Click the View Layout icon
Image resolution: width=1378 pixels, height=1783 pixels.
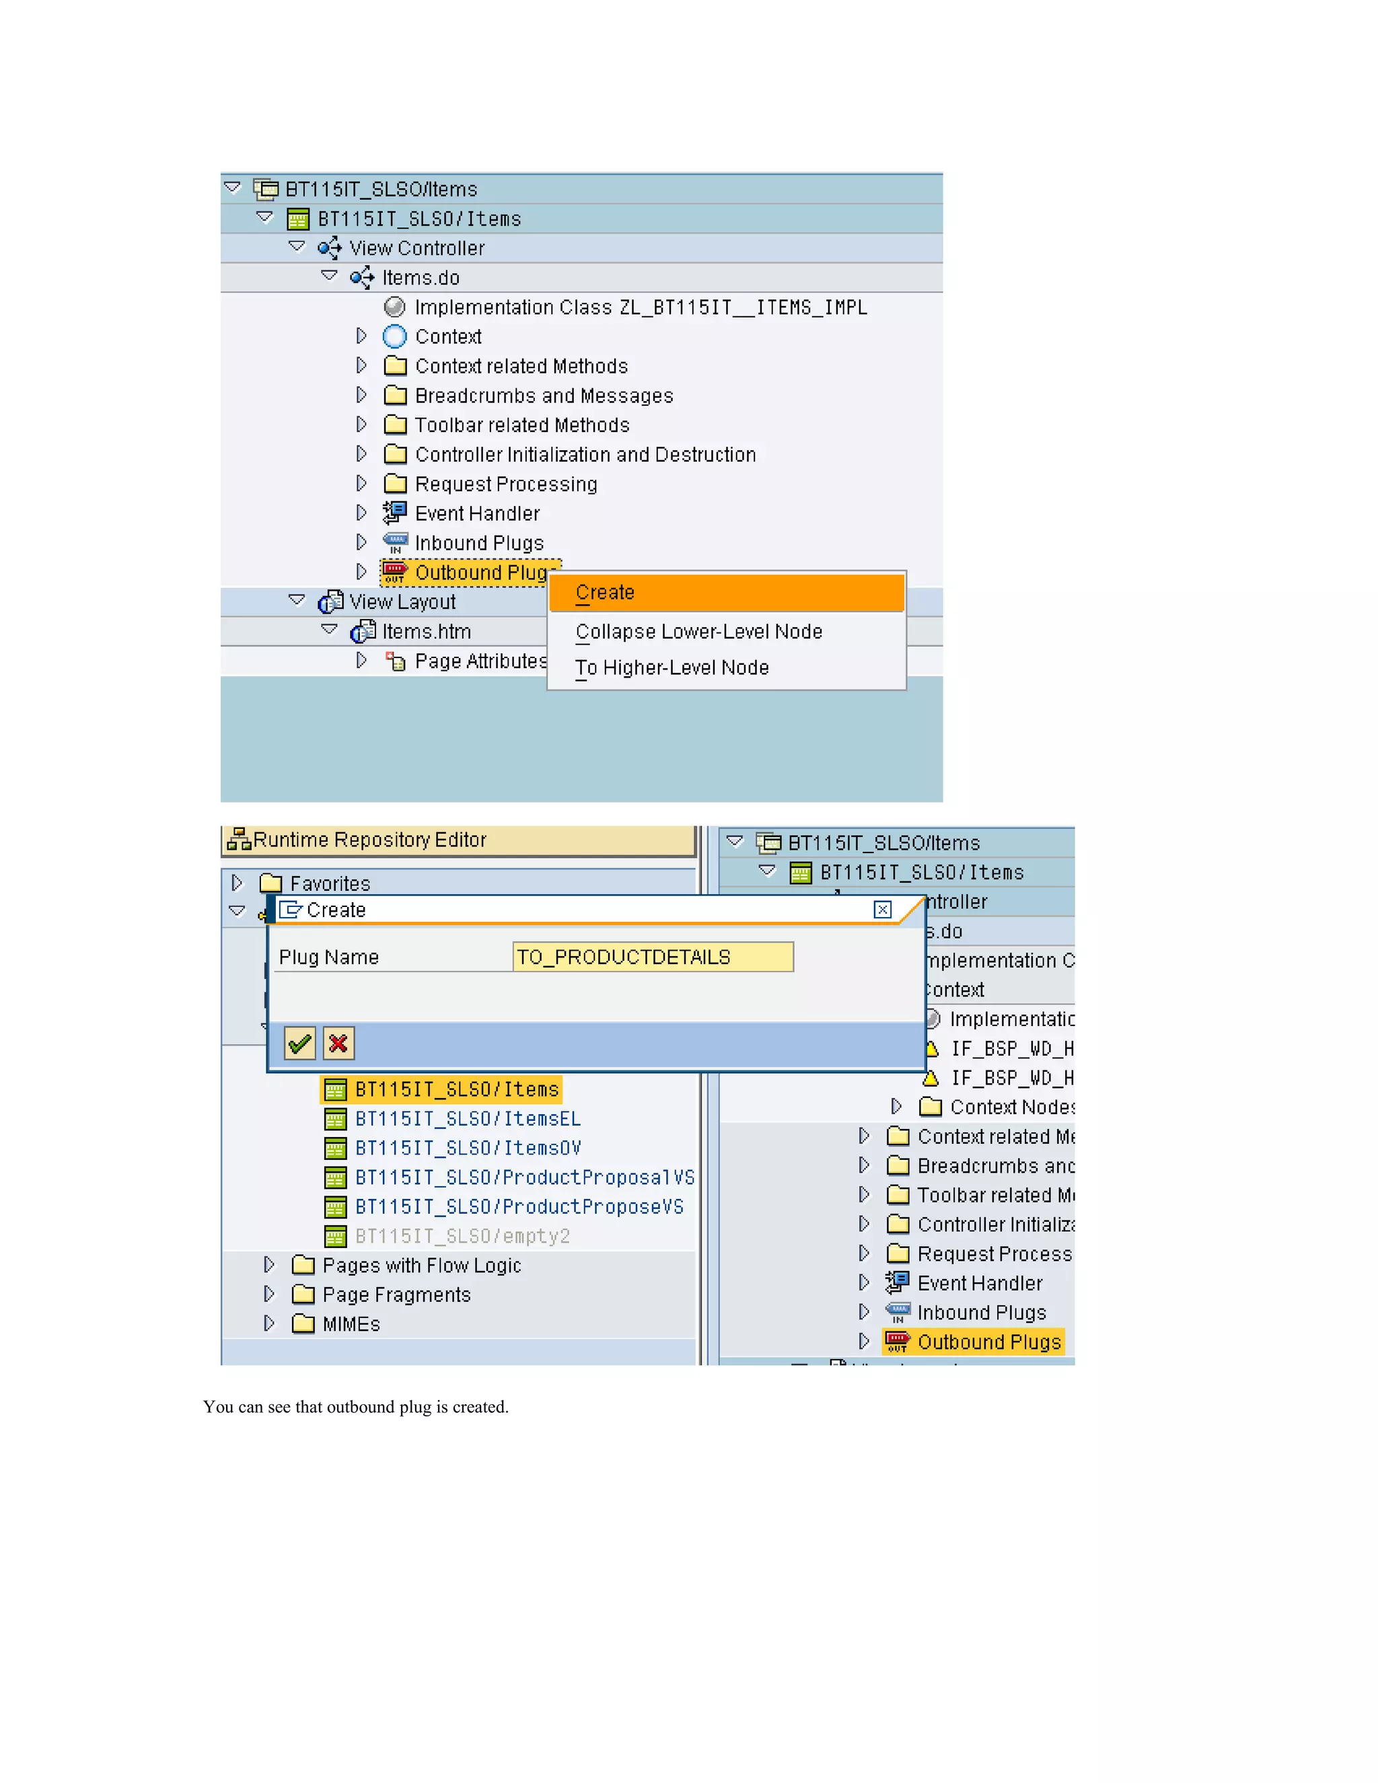pyautogui.click(x=330, y=602)
